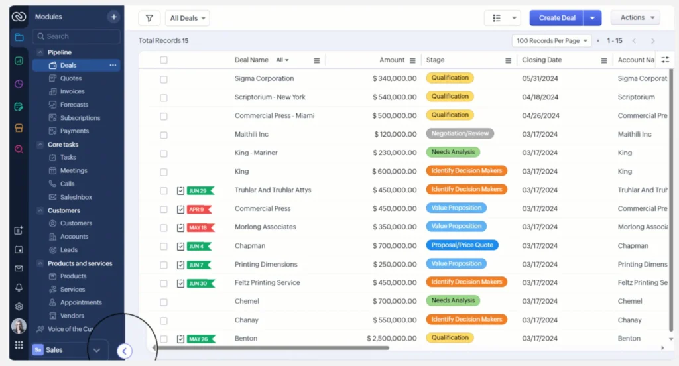Select the Maithili Inc row checkbox
The image size is (679, 366).
[164, 135]
